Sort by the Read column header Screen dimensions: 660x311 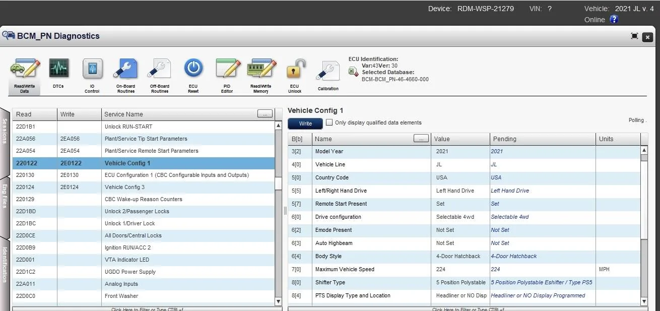point(34,114)
